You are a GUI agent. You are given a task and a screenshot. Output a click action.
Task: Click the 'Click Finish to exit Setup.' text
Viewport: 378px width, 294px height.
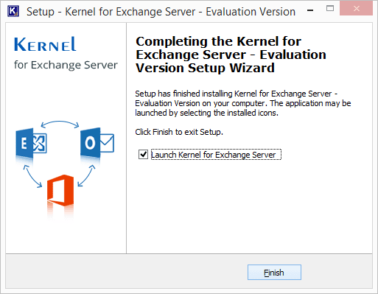pyautogui.click(x=179, y=132)
